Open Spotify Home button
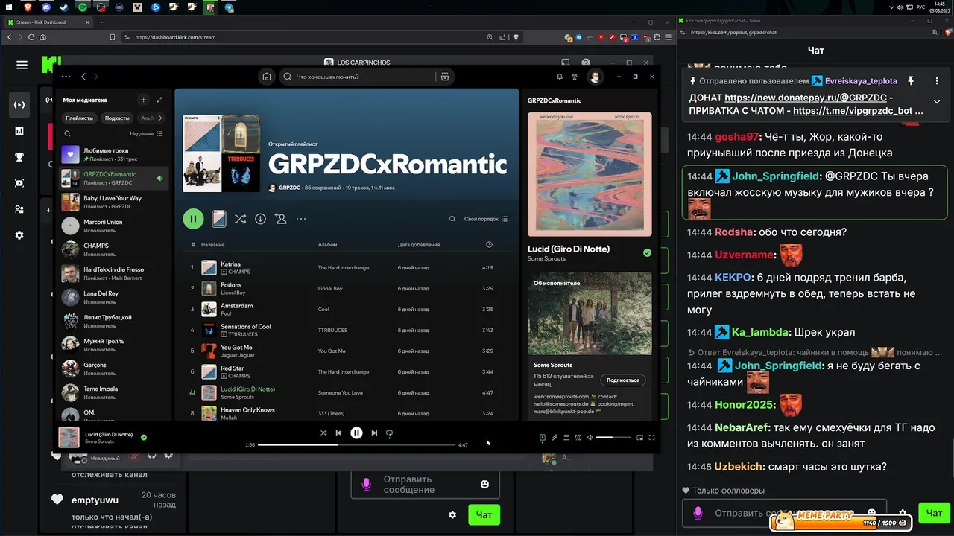954x536 pixels. [x=267, y=77]
